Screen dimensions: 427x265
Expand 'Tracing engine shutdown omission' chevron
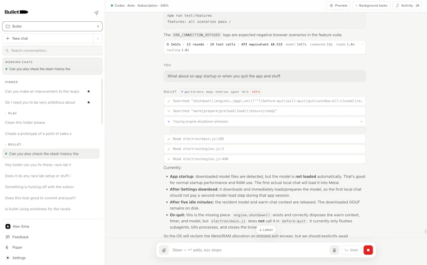[361, 122]
